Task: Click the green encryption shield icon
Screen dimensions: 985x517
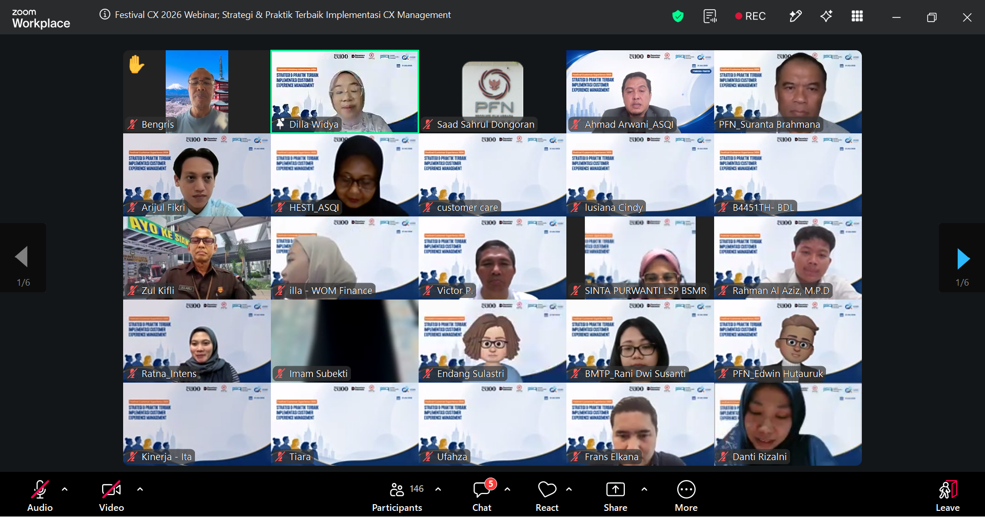Action: click(x=678, y=16)
